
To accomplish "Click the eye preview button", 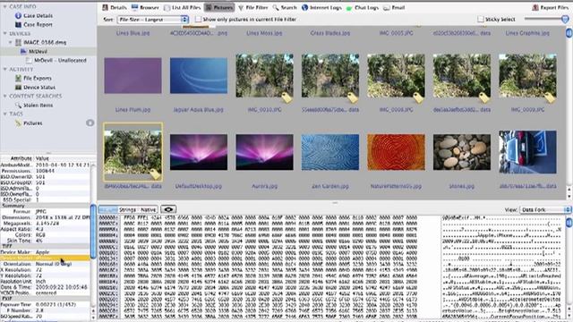I will click(168, 209).
